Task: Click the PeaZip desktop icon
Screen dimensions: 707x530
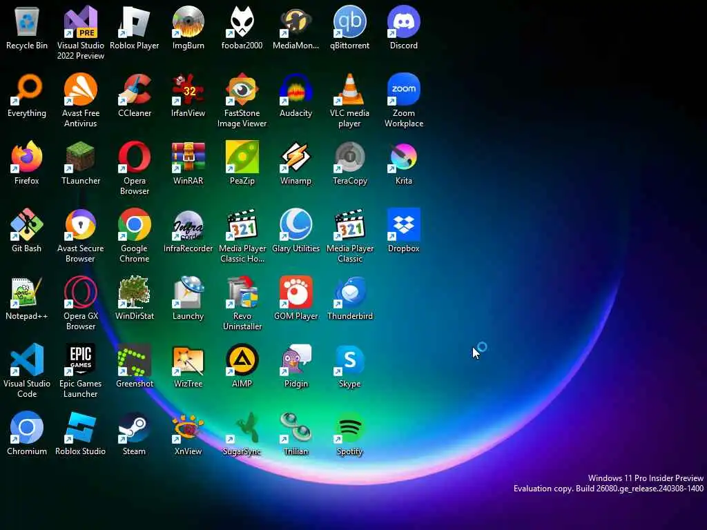Action: (x=242, y=157)
